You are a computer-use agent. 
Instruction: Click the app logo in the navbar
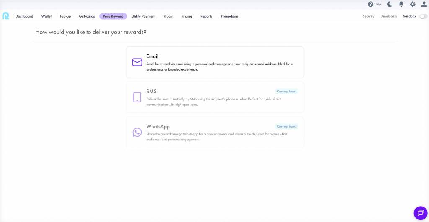click(5, 16)
